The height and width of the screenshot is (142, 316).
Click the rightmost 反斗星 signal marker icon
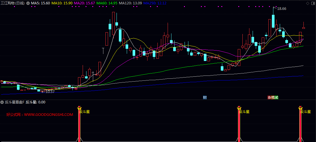(301, 108)
